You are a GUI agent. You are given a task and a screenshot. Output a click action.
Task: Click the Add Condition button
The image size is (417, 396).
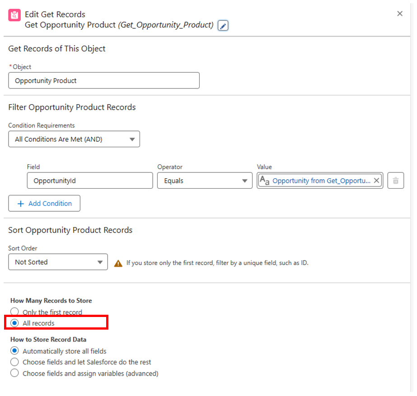click(x=44, y=203)
